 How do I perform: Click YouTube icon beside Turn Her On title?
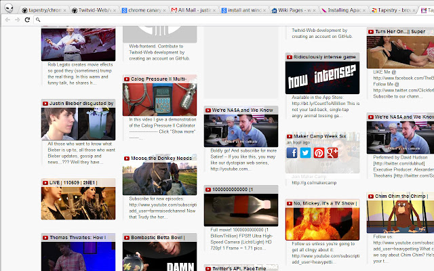point(371,32)
